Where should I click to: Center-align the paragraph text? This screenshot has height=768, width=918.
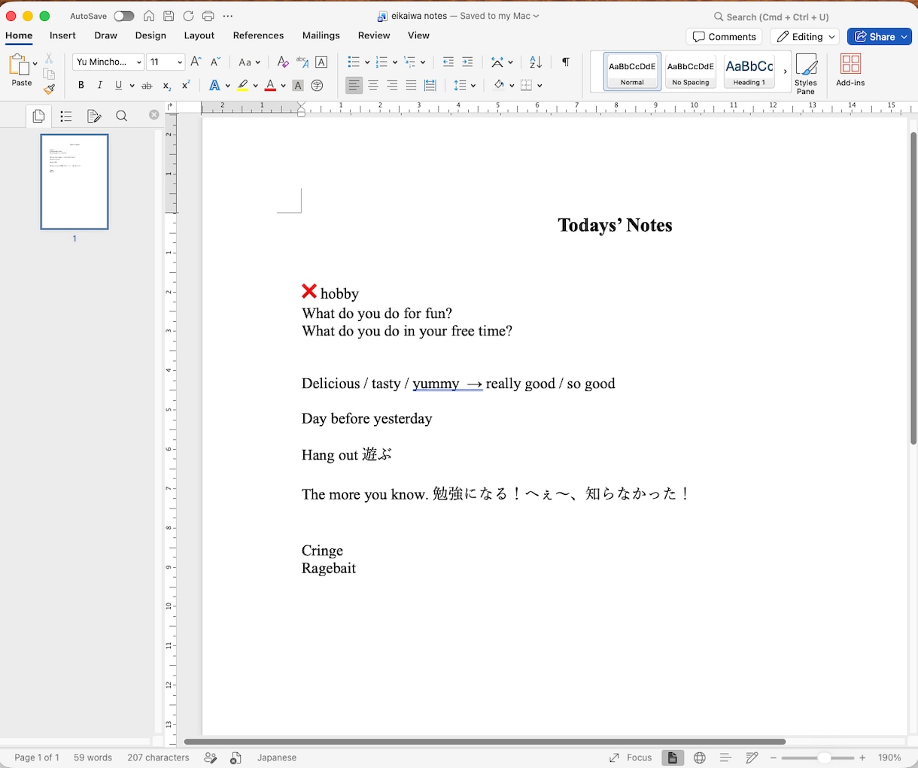[x=373, y=86]
